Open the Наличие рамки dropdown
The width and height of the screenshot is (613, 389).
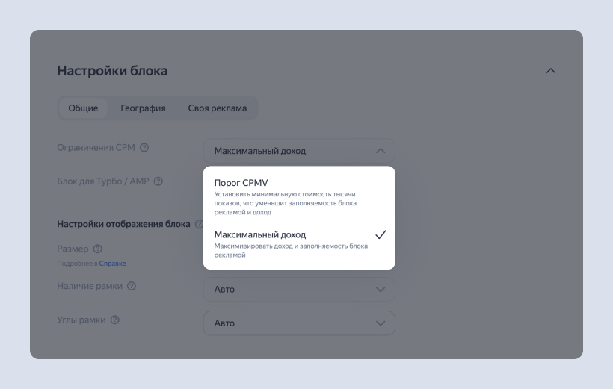[298, 289]
